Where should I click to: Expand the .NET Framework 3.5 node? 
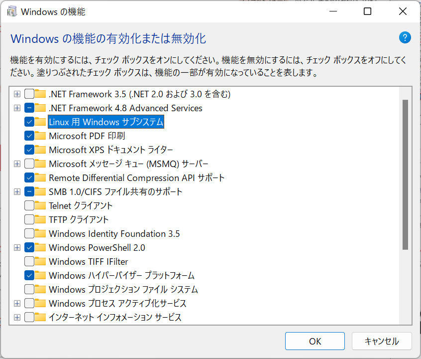point(17,94)
